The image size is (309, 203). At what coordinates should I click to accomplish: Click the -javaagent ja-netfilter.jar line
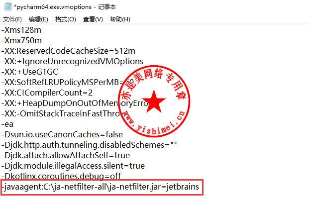pos(101,187)
